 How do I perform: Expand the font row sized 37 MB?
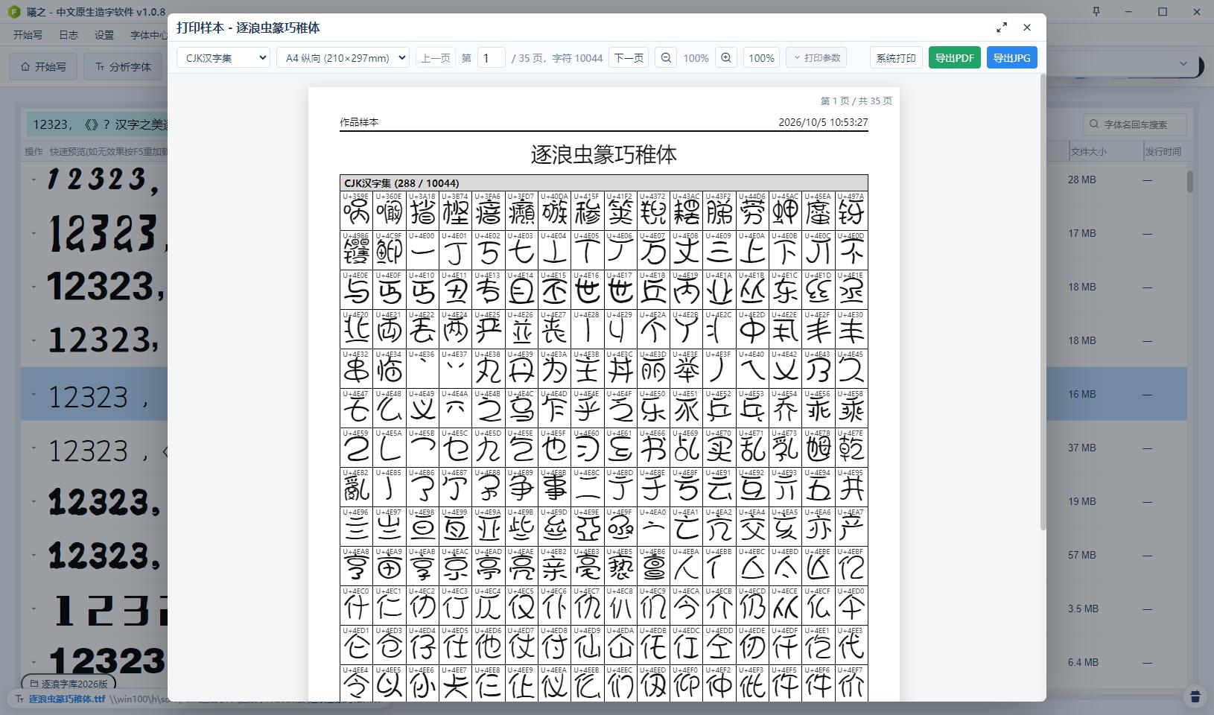coord(34,448)
